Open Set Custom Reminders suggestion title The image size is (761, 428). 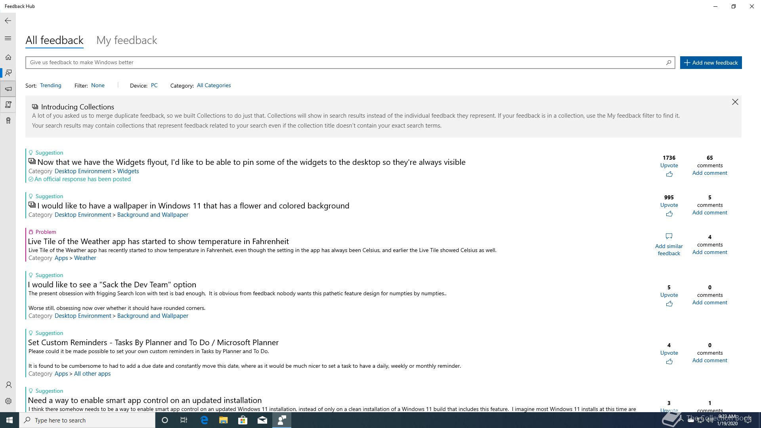coord(153,342)
